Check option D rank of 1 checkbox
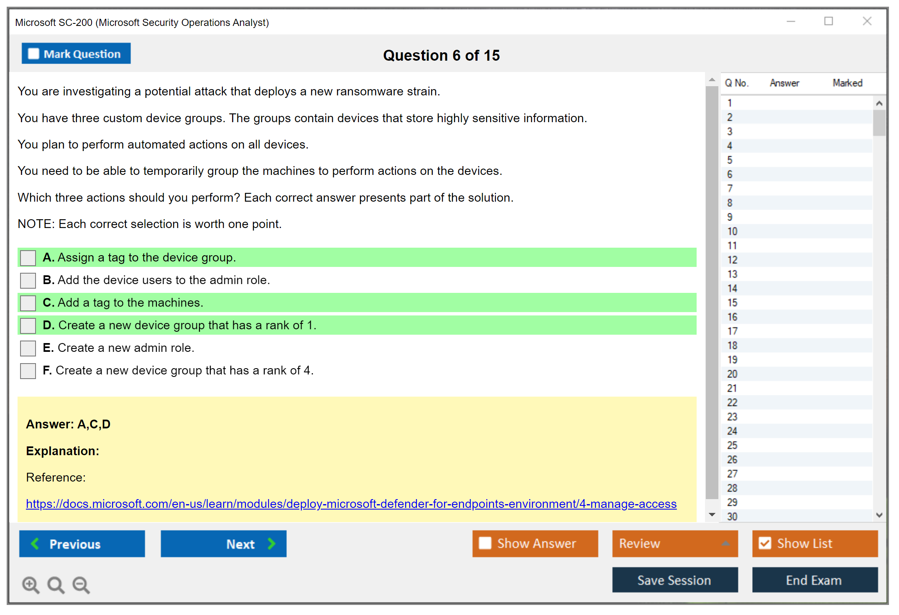This screenshot has height=615, width=899. pyautogui.click(x=28, y=325)
